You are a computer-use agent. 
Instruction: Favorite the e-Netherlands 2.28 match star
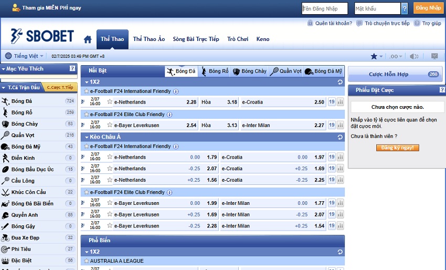[110, 102]
